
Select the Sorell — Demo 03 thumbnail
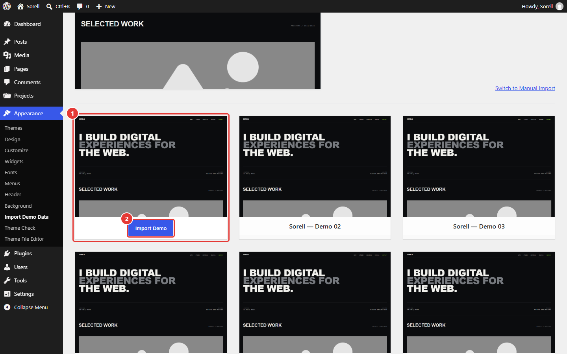tap(479, 166)
